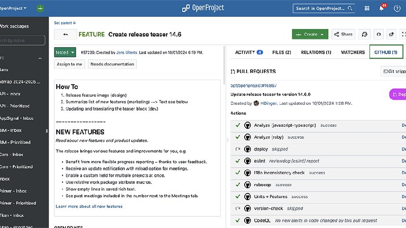
Task: Click the watch eye icon button
Action: coord(379,34)
